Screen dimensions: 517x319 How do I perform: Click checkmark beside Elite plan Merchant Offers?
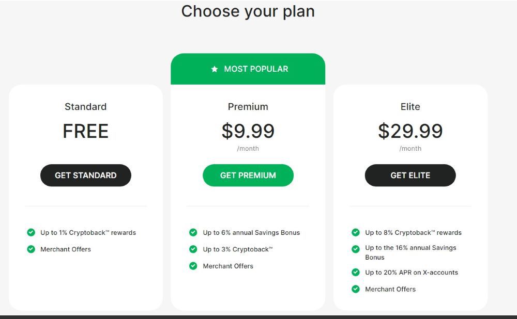355,289
